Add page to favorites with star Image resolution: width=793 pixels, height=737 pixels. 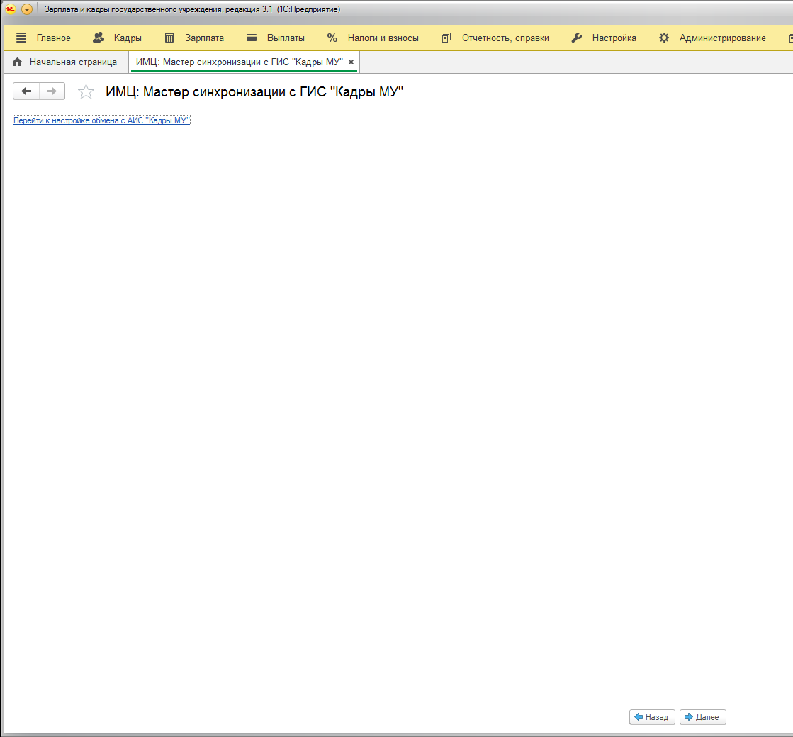(86, 91)
